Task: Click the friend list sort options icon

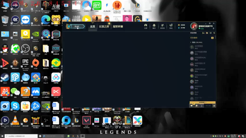Action: pos(211,33)
